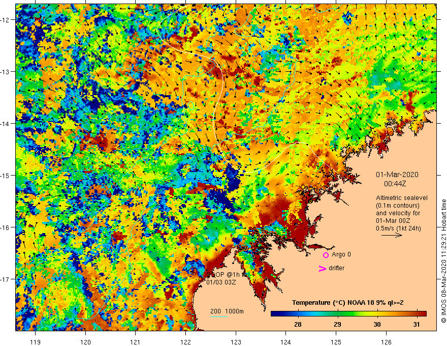
Task: Click the '126' longitude axis label
Action: point(386,342)
